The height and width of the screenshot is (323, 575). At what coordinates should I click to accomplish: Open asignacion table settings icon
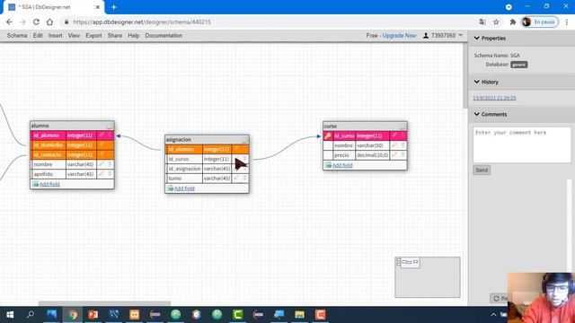coord(245,140)
